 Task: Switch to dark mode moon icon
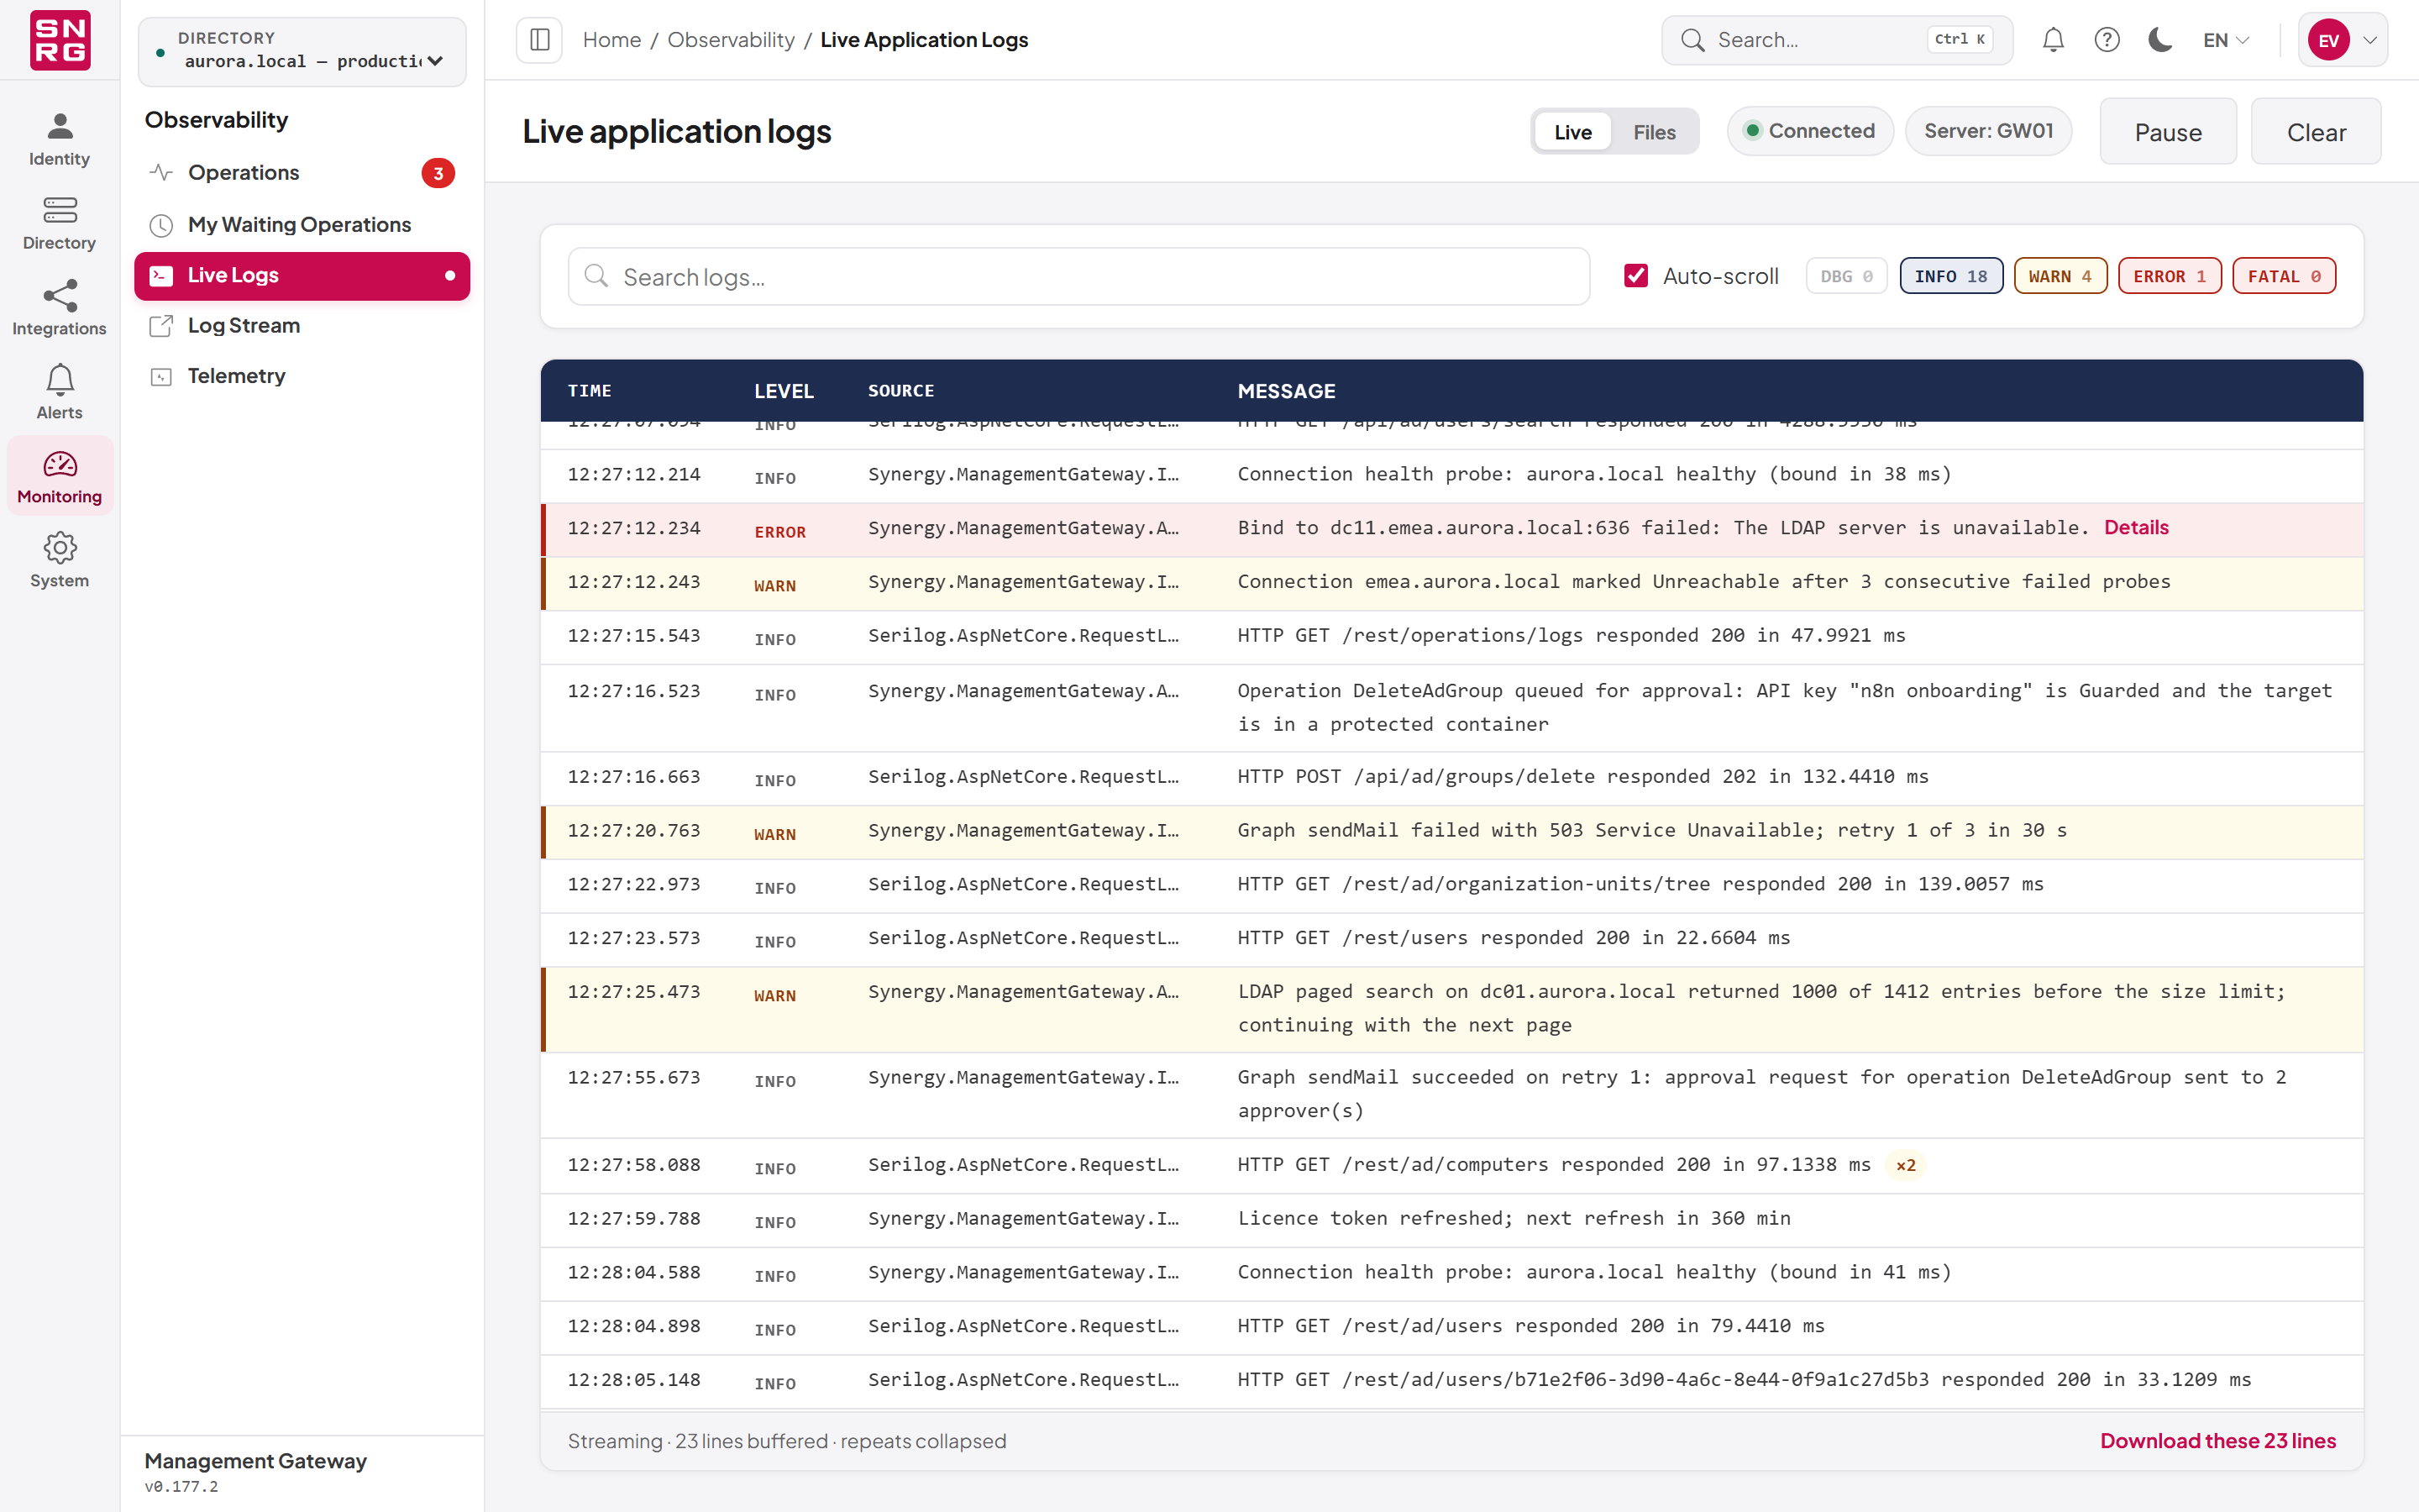coord(2160,40)
